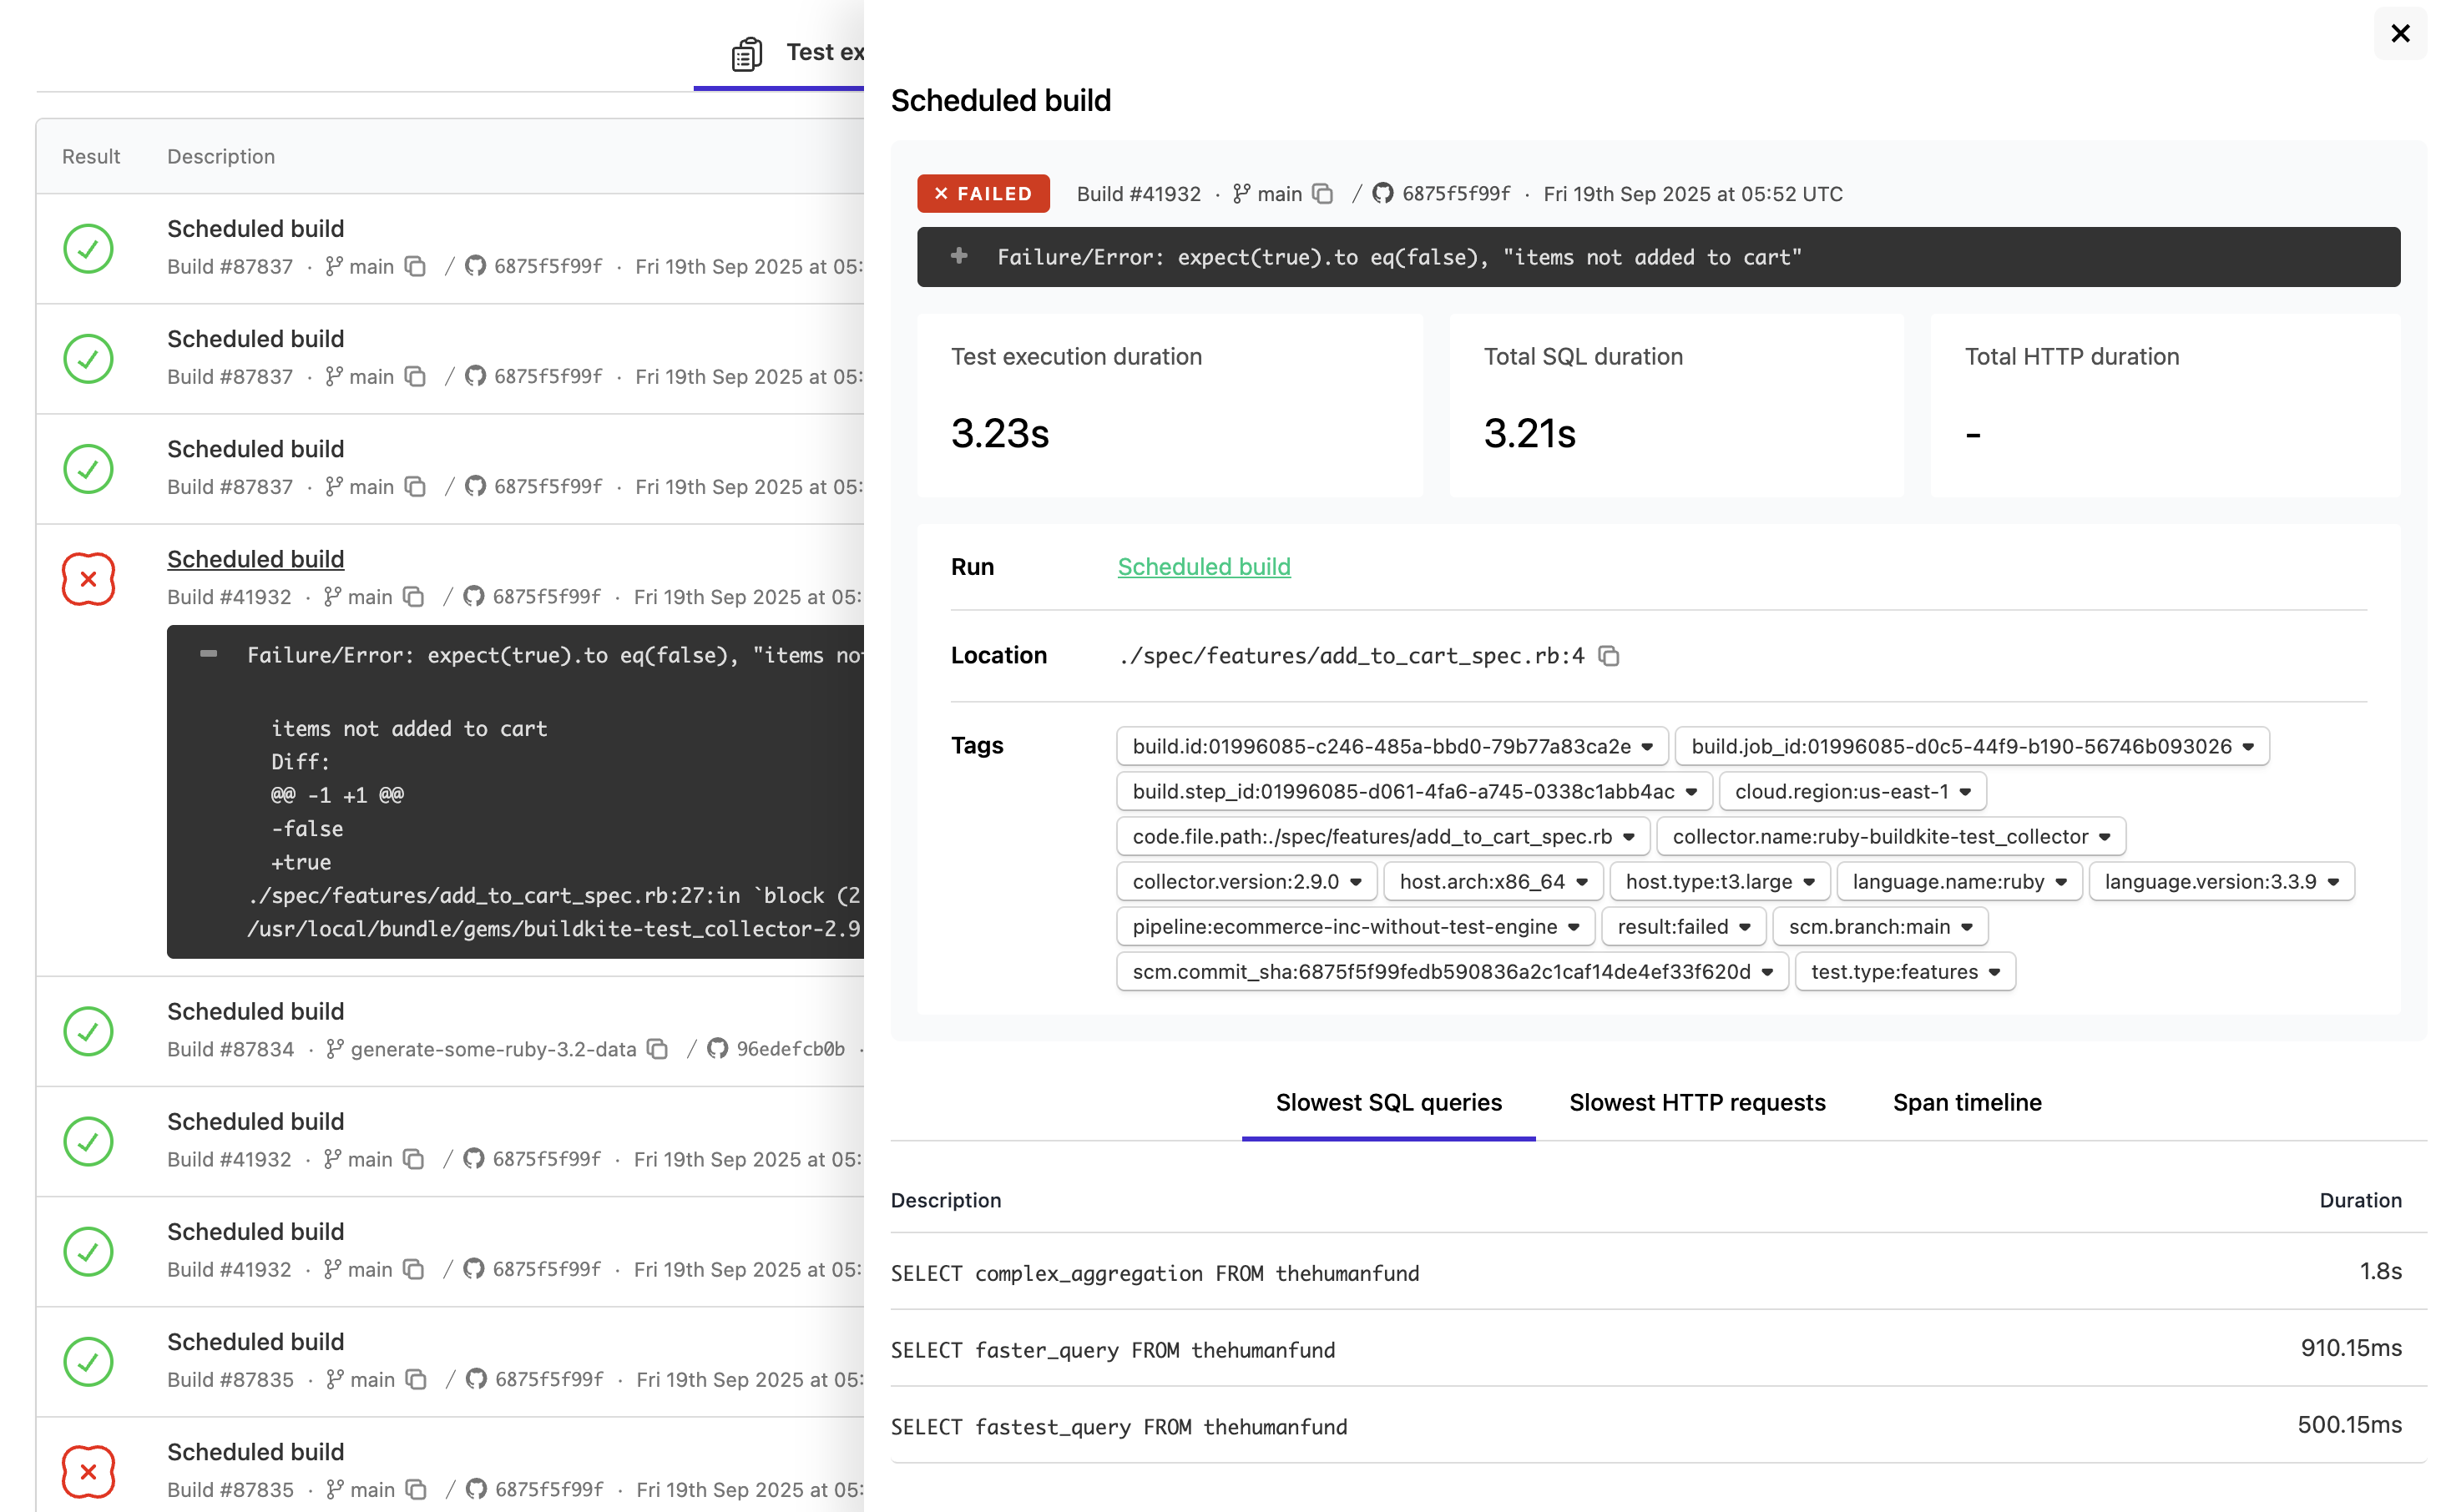Open the Scheduled build run link
This screenshot has width=2446, height=1512.
1204,567
